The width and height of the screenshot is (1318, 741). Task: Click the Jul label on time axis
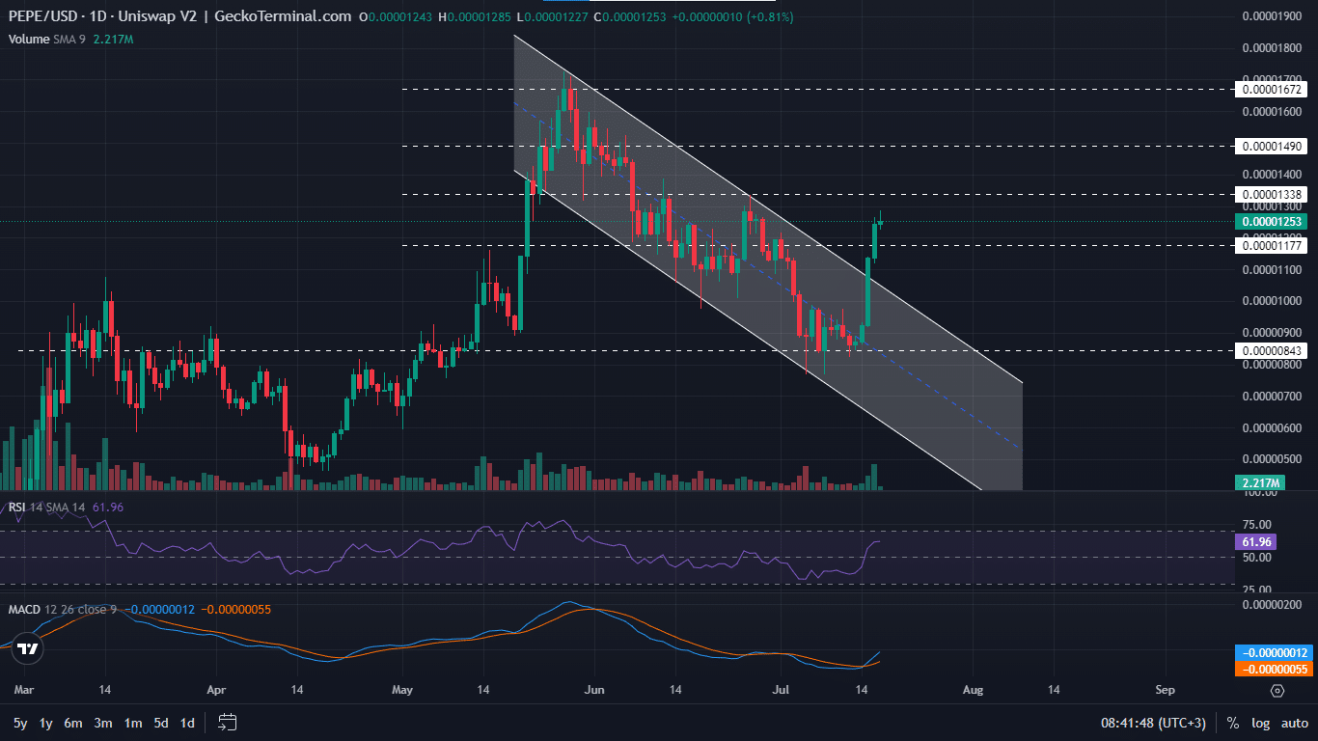[783, 690]
